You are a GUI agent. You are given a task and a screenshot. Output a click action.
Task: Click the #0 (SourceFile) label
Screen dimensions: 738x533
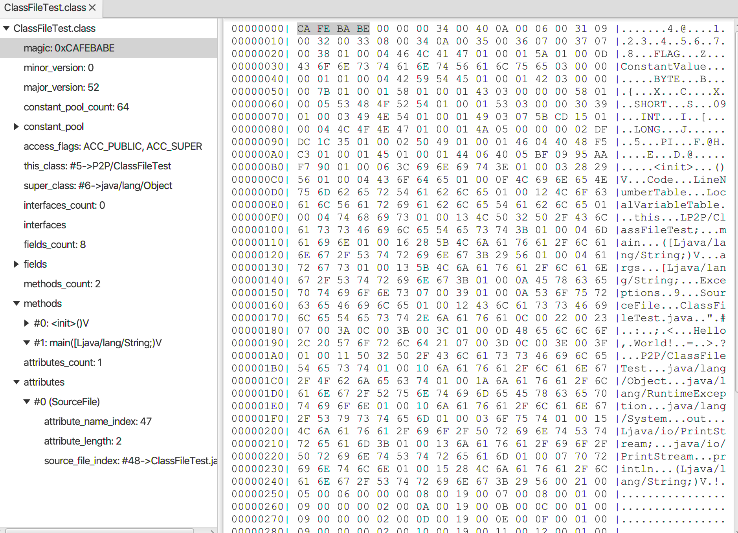tap(67, 402)
